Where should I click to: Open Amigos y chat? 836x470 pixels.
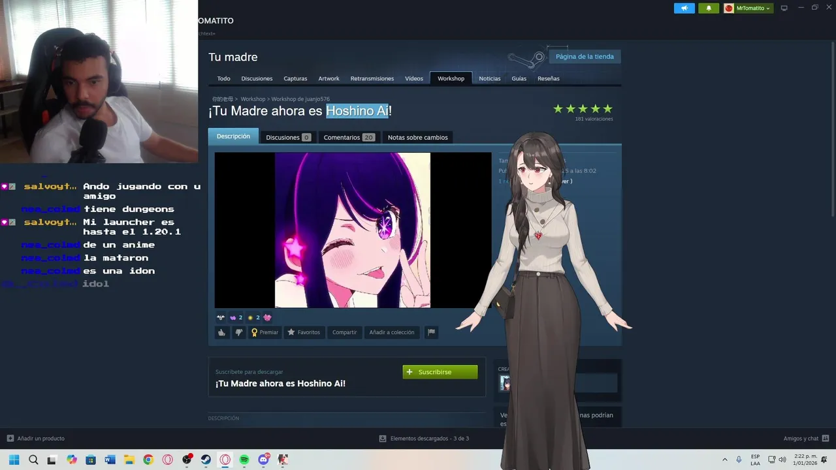click(x=806, y=439)
